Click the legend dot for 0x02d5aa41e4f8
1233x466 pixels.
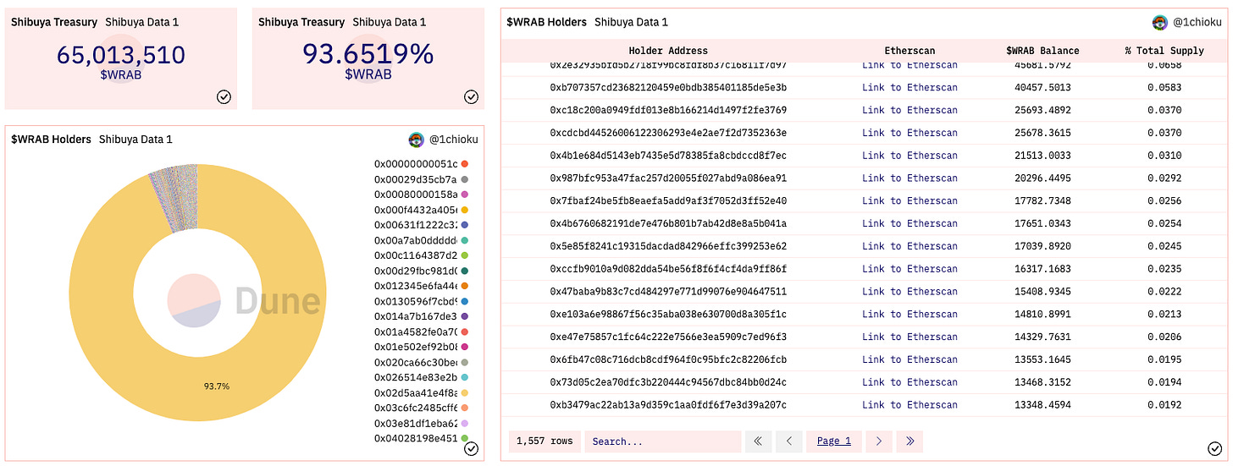click(466, 392)
